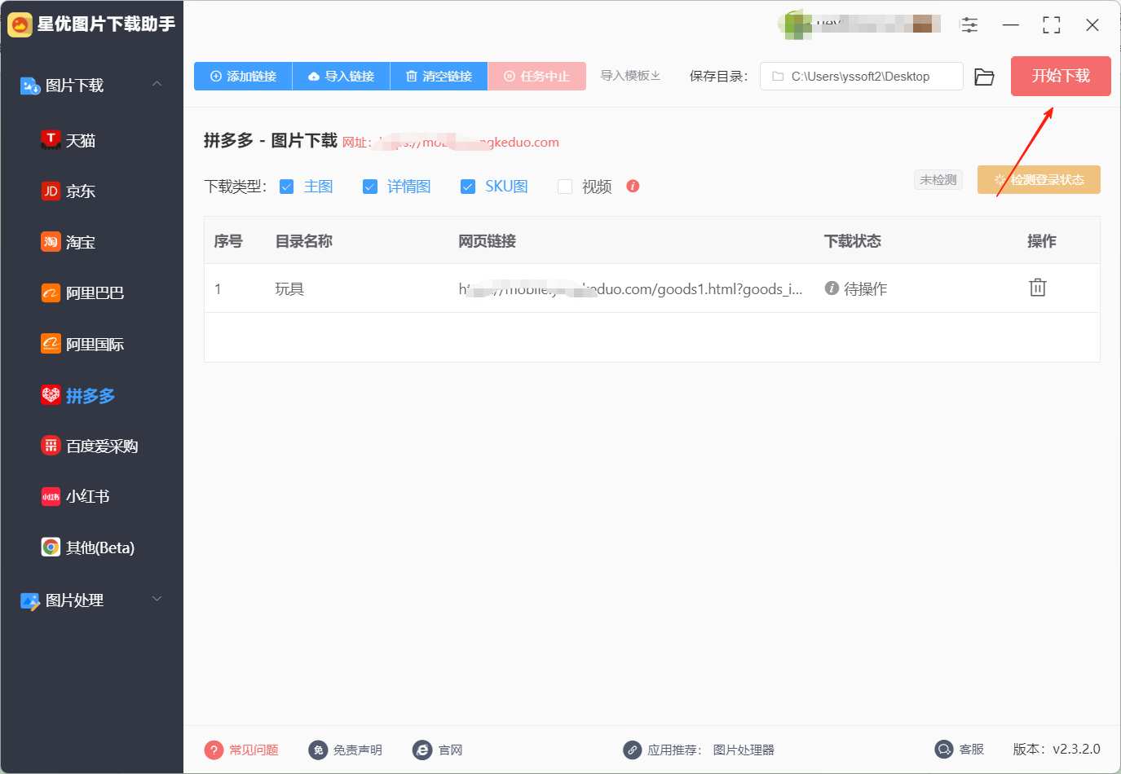Minimize the application window

tap(1011, 25)
